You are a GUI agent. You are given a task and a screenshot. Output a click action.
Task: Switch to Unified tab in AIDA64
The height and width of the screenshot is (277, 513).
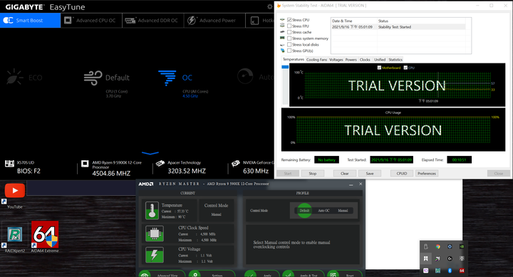[380, 60]
